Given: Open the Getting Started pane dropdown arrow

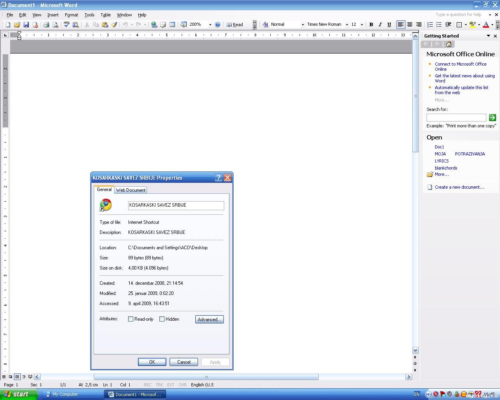Looking at the screenshot, I should [x=488, y=36].
